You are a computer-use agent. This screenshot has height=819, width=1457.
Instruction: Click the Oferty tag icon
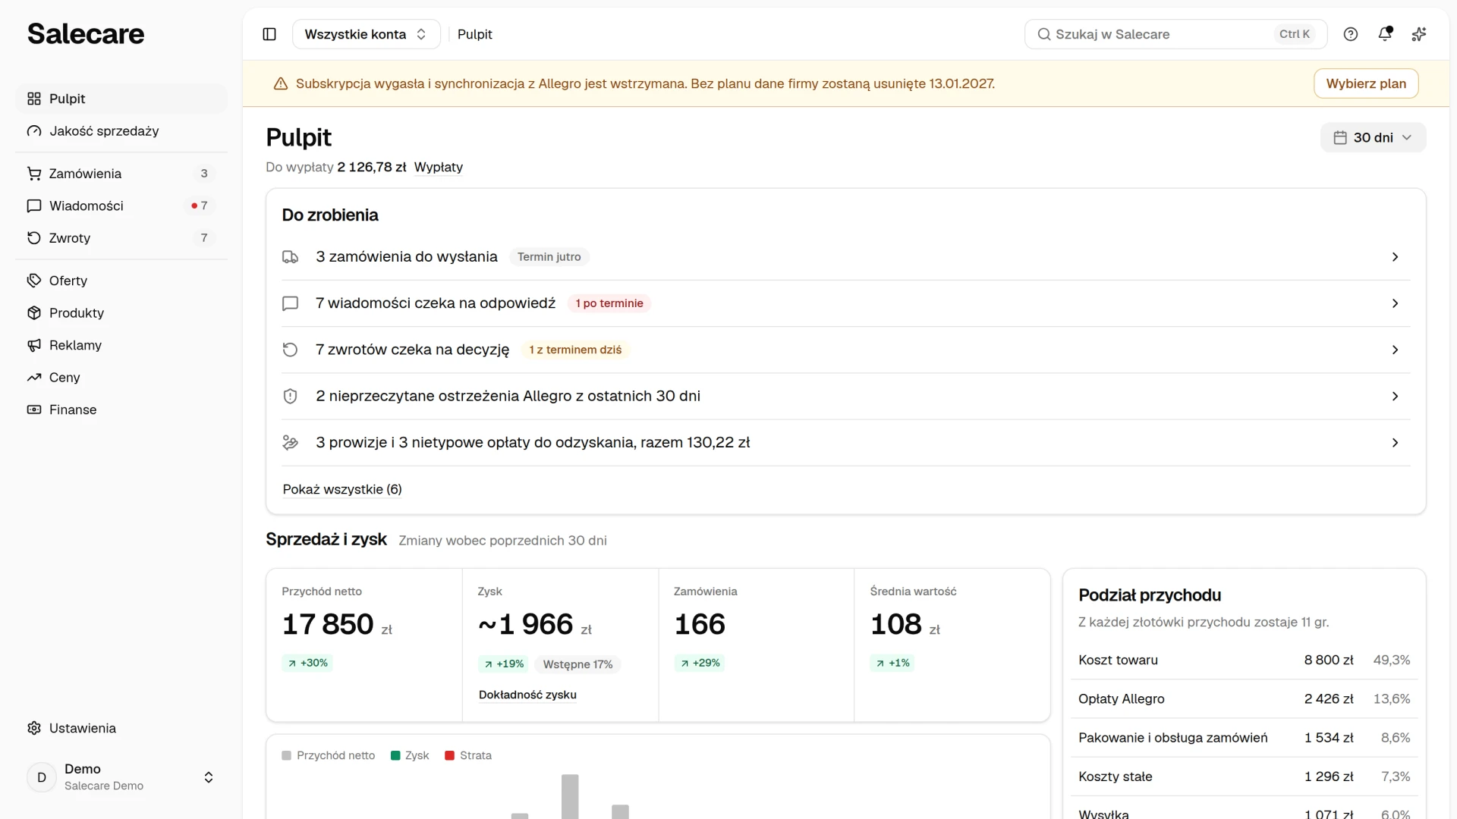[x=34, y=281]
